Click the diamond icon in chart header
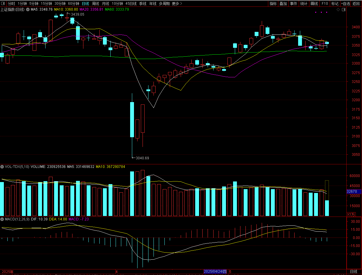 click(338, 10)
